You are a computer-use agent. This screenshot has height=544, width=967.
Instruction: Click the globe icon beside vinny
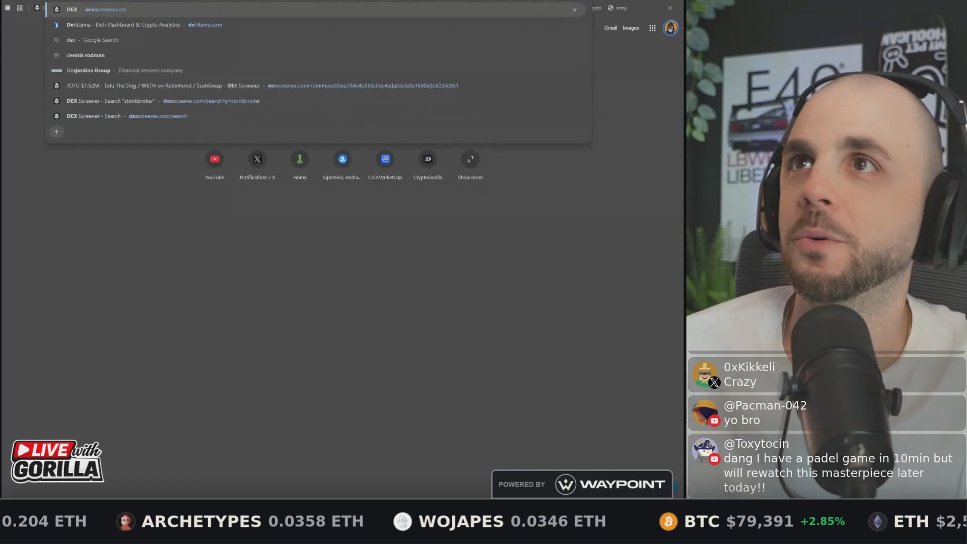pyautogui.click(x=610, y=8)
